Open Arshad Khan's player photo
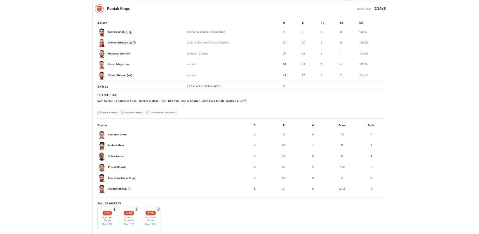 coord(102,146)
